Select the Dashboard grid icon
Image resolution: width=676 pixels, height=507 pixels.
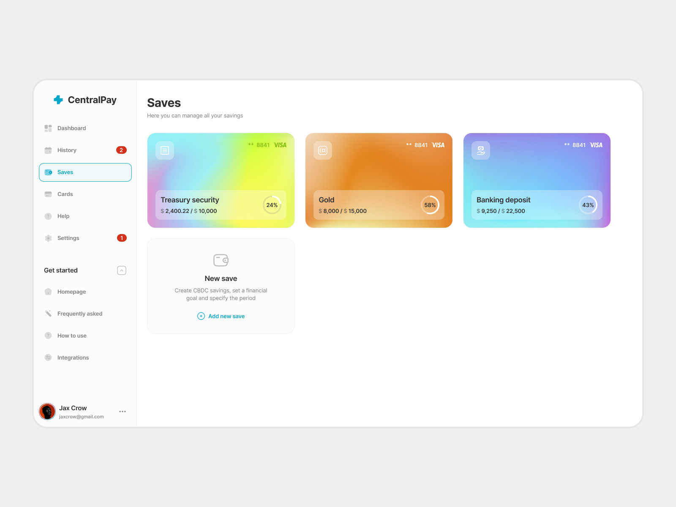click(48, 128)
